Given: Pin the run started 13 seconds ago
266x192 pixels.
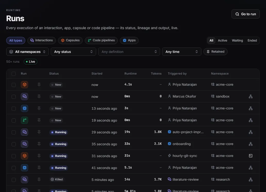Looking at the screenshot, I should tap(39, 108).
